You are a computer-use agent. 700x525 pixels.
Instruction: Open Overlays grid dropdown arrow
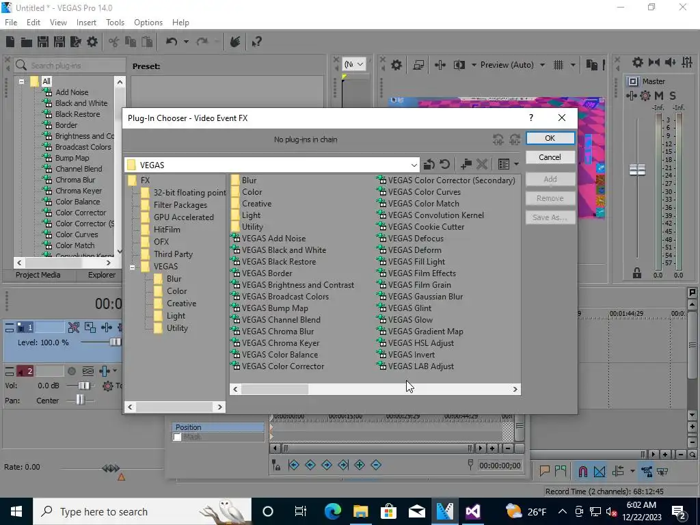coord(573,65)
